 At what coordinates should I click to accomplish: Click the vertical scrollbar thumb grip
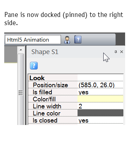(x=21, y=93)
